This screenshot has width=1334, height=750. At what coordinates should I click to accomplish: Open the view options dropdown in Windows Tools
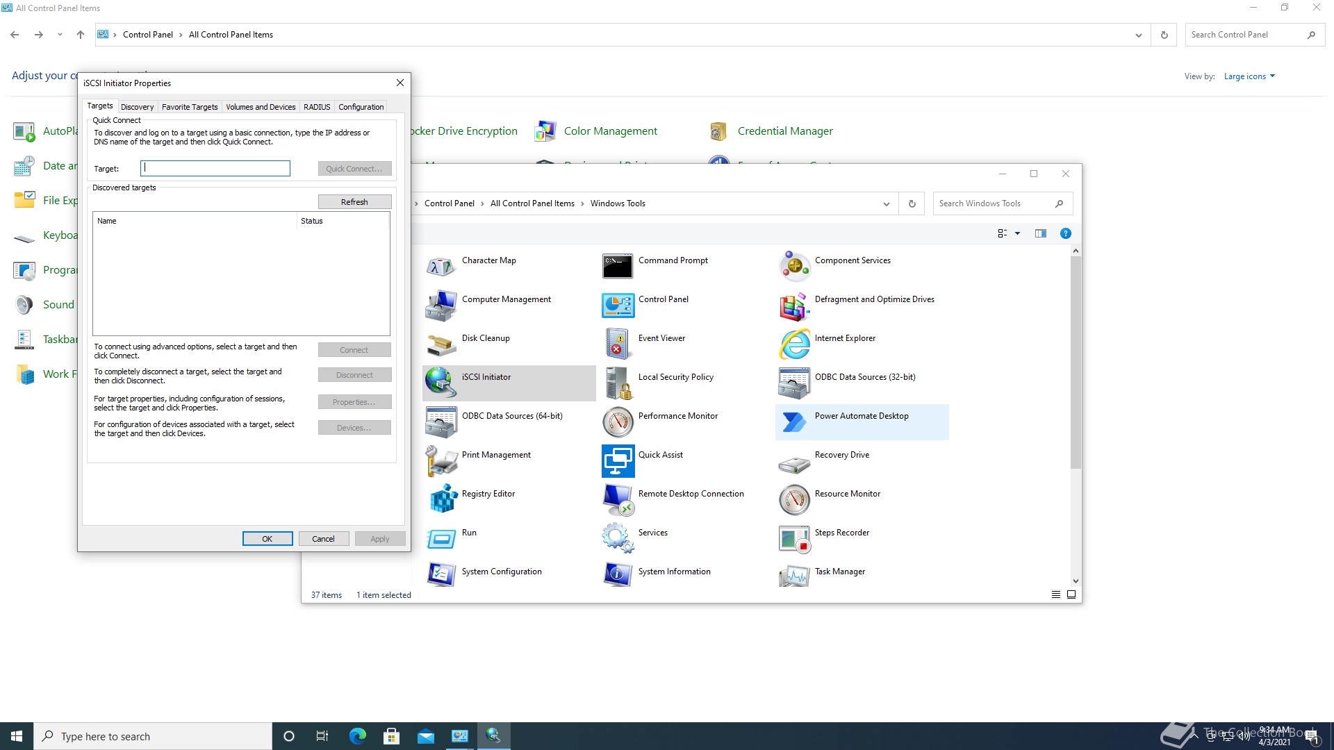tap(1017, 233)
